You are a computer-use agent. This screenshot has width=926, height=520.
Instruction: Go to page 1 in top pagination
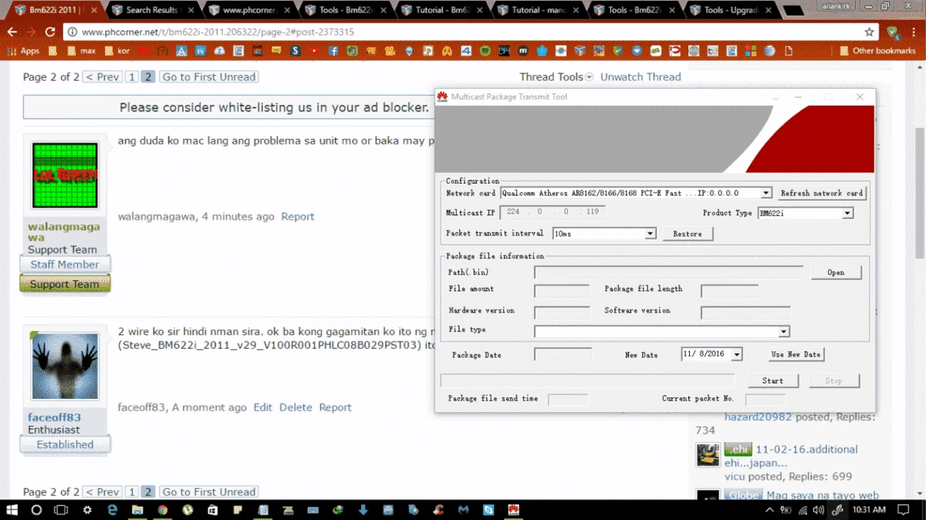pyautogui.click(x=132, y=77)
